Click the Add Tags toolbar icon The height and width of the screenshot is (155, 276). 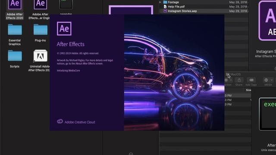pyautogui.click(x=251, y=80)
